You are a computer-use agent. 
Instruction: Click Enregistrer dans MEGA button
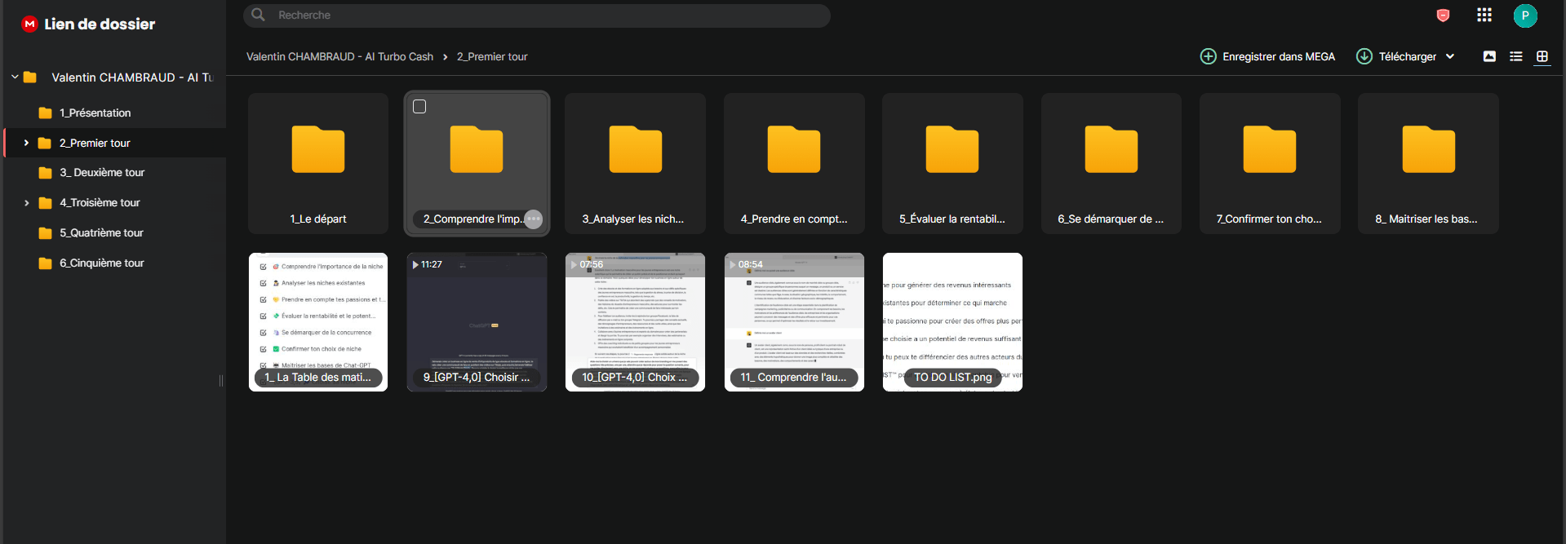click(x=1267, y=56)
